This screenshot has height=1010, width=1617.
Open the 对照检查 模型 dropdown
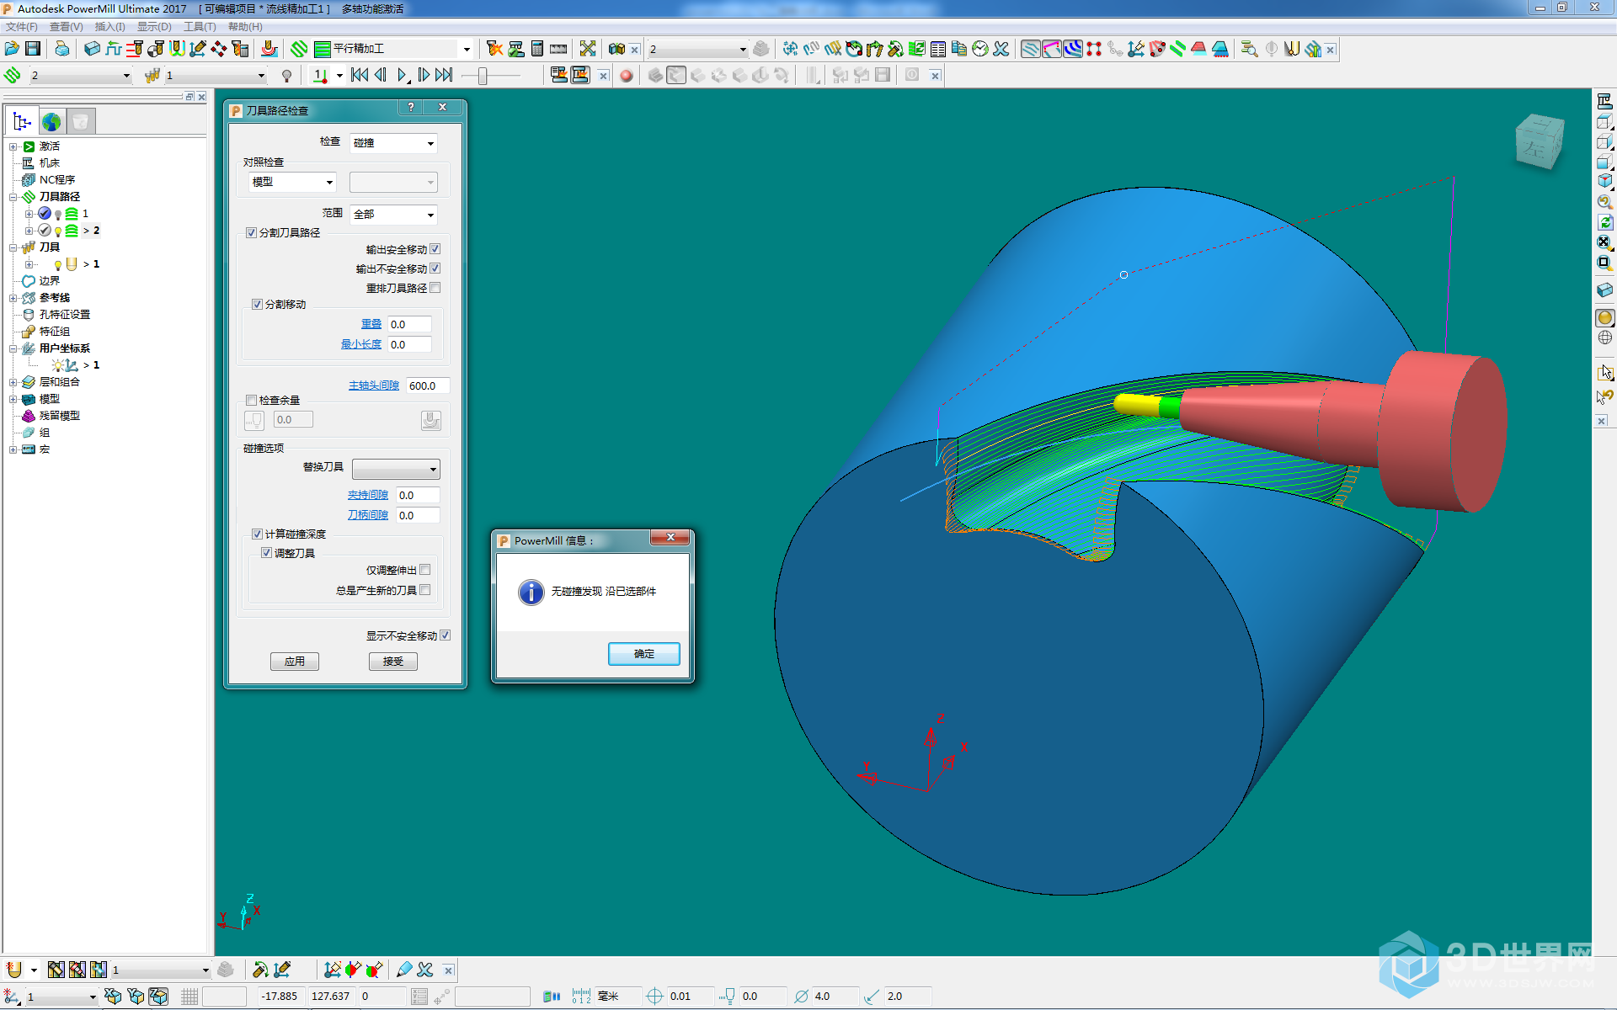click(292, 182)
